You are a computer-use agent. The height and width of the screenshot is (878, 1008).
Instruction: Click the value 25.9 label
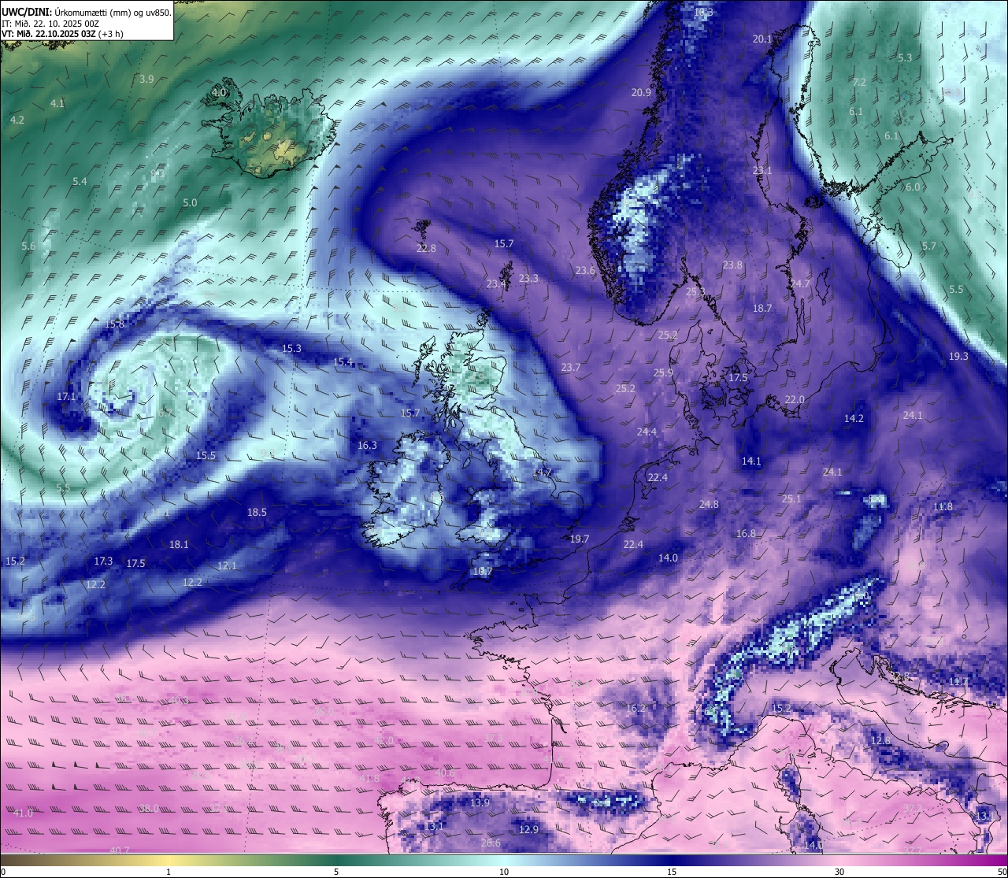[663, 373]
